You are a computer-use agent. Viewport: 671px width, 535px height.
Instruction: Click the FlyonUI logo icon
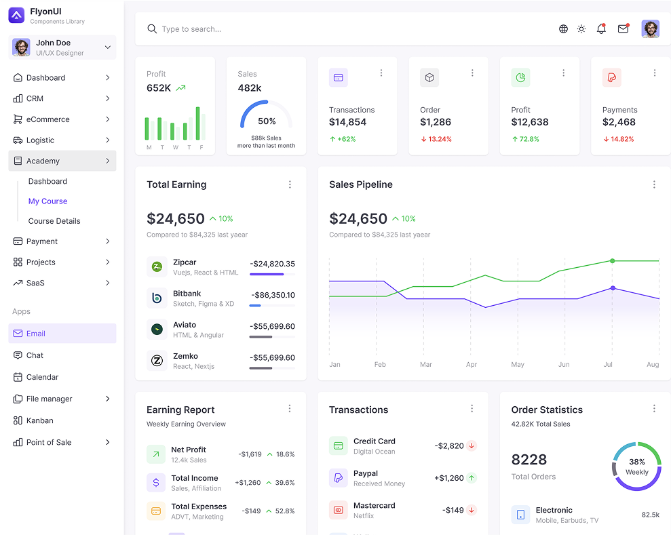[x=16, y=16]
